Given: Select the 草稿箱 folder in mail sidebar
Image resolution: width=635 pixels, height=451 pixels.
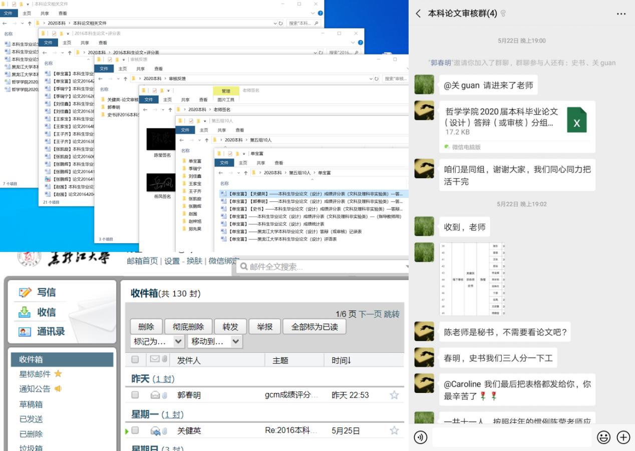Looking at the screenshot, I should coord(31,404).
